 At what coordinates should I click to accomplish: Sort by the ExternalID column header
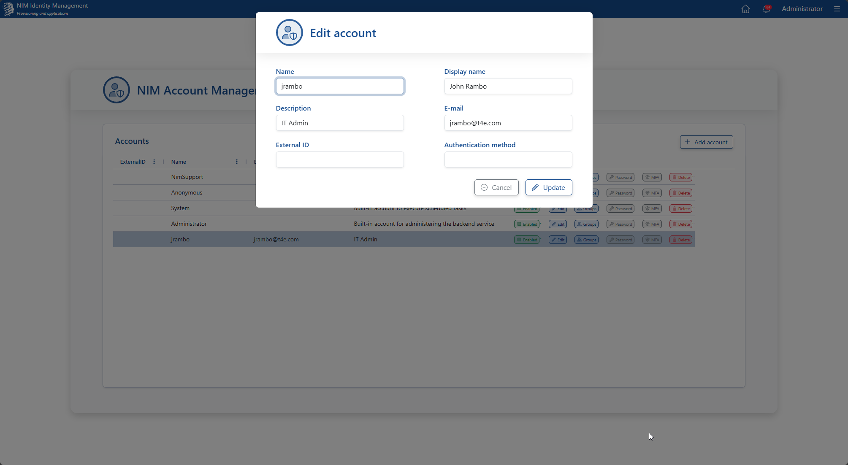[x=133, y=162]
